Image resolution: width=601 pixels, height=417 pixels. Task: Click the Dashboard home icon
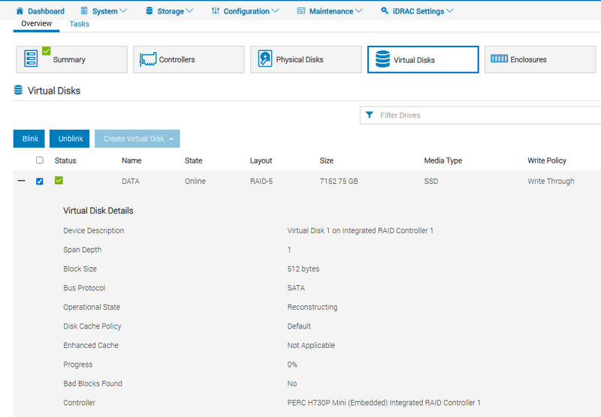pos(20,11)
